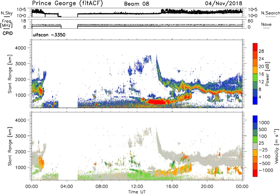
Task: Select the 'ulfscan -3350' CPID text
Action: click(x=49, y=35)
